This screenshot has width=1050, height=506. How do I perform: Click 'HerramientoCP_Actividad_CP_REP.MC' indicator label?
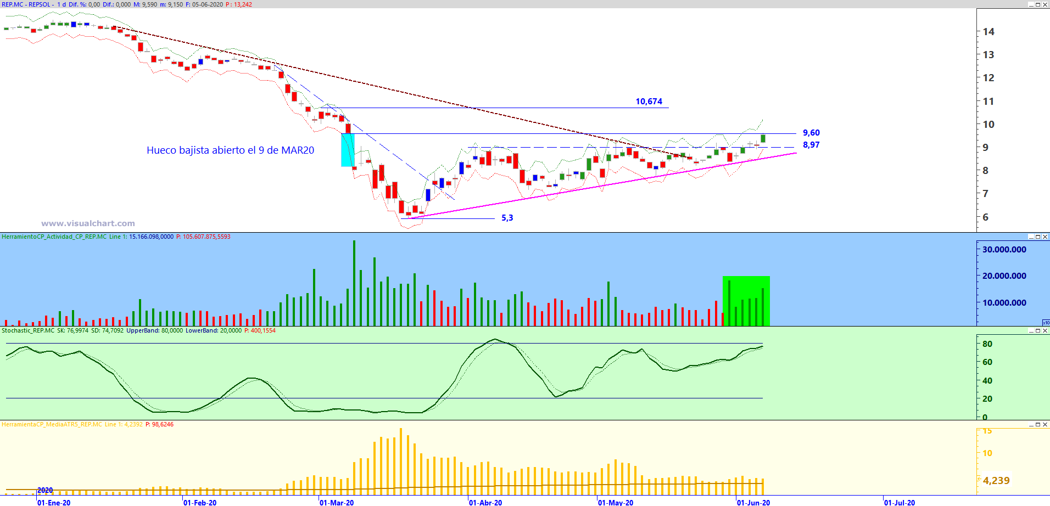54,237
